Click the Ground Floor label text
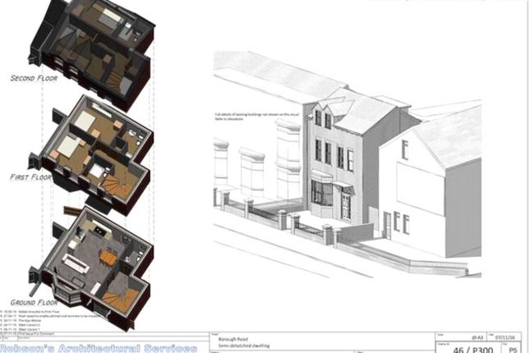 click(34, 302)
